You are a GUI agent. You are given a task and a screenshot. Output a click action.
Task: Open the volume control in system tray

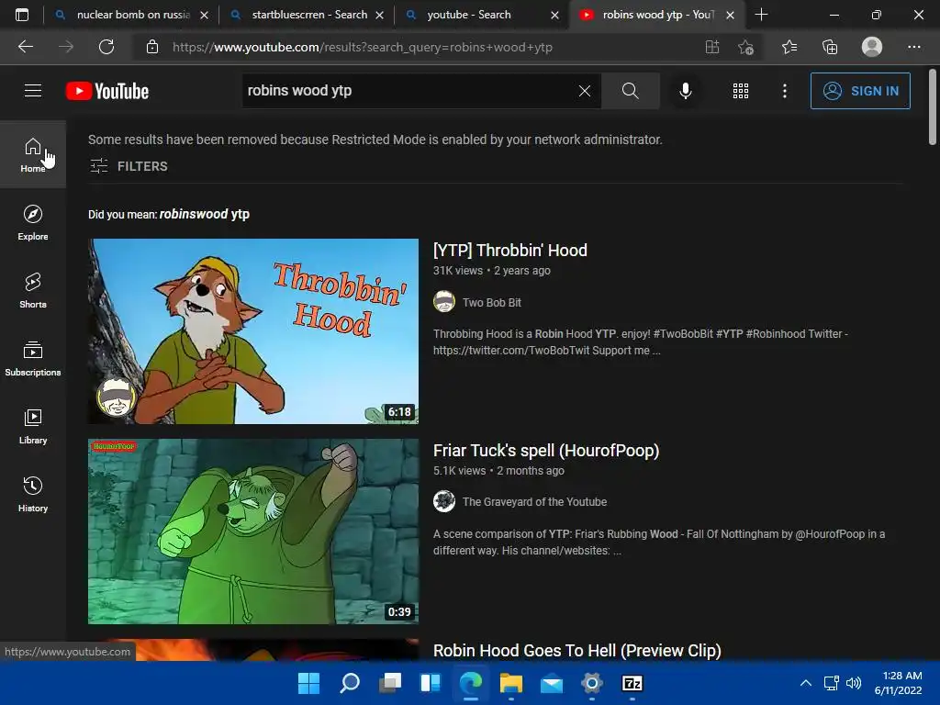853,683
